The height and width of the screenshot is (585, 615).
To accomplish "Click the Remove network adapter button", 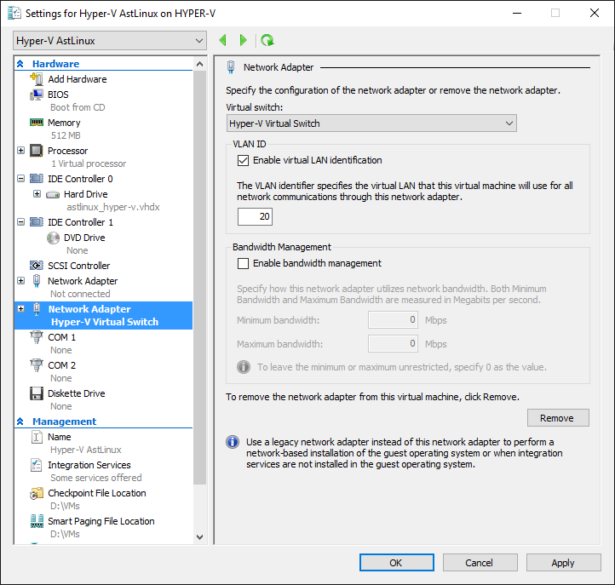I will [558, 418].
